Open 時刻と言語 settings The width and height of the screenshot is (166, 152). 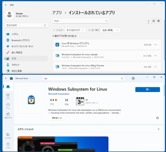pyautogui.click(x=26, y=71)
